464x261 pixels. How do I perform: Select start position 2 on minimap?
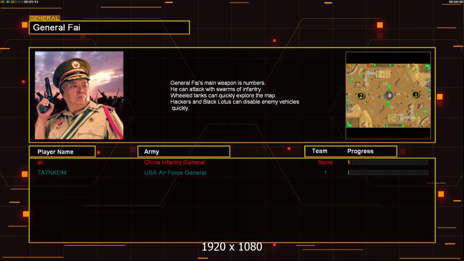tap(360, 96)
